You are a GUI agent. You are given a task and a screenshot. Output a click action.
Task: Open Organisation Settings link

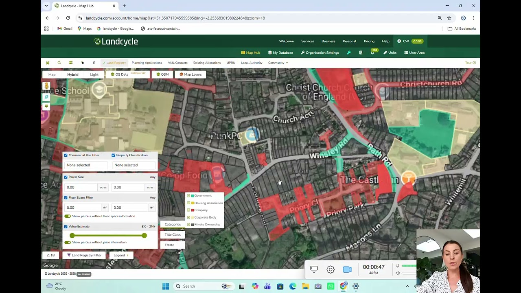pos(320,52)
